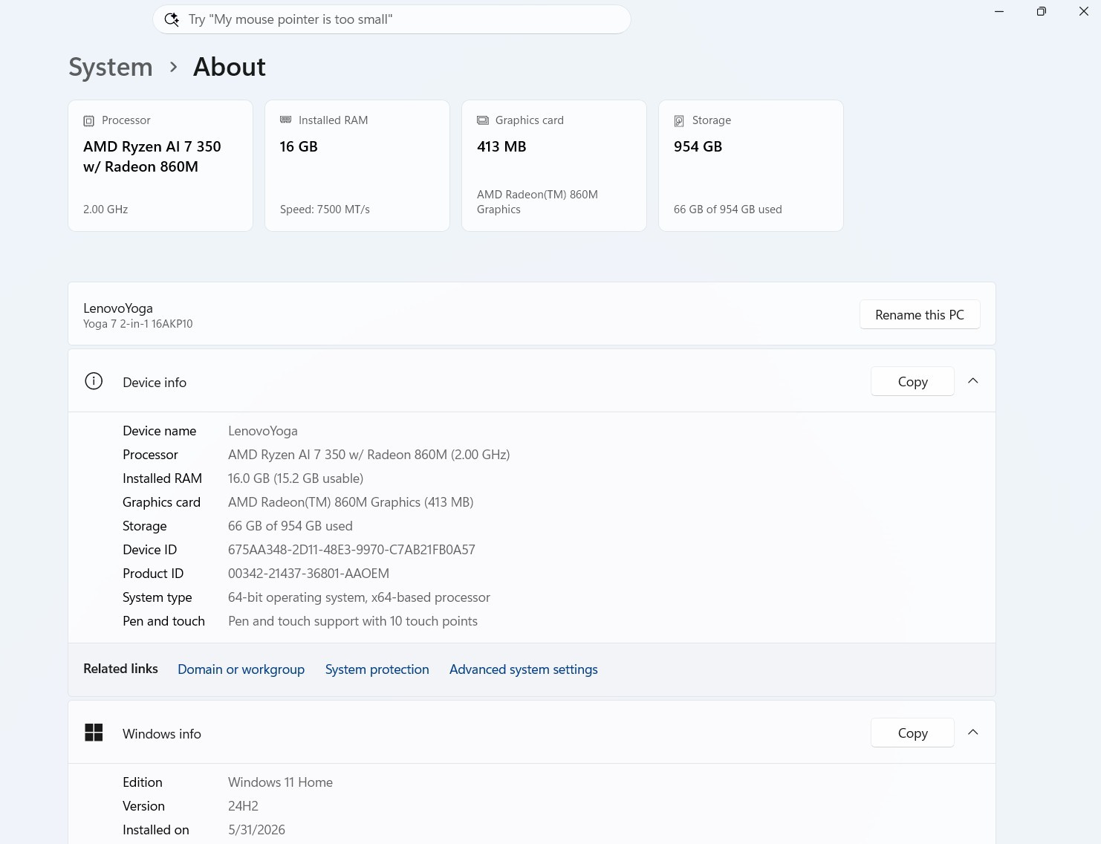This screenshot has height=844, width=1101.
Task: Copy the Windows info details
Action: pos(912,733)
